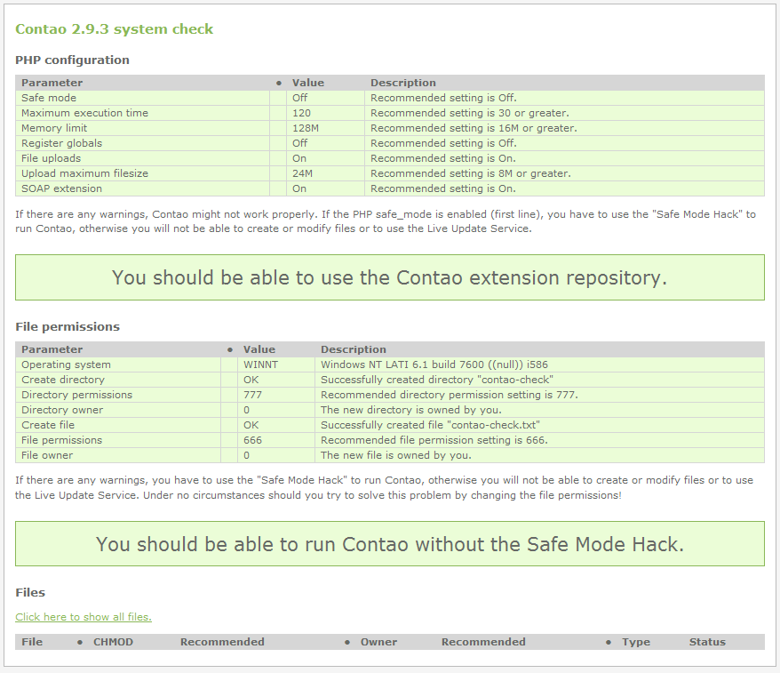Click the bullet before Owner in Files table
780x673 pixels.
click(347, 642)
